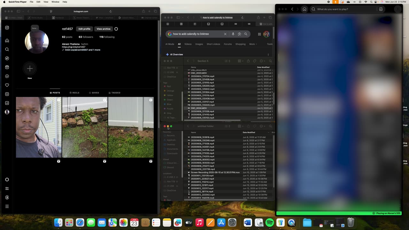Open the action menu in Section 5 Finder
Viewport: 409px width, 230px height.
point(262,61)
